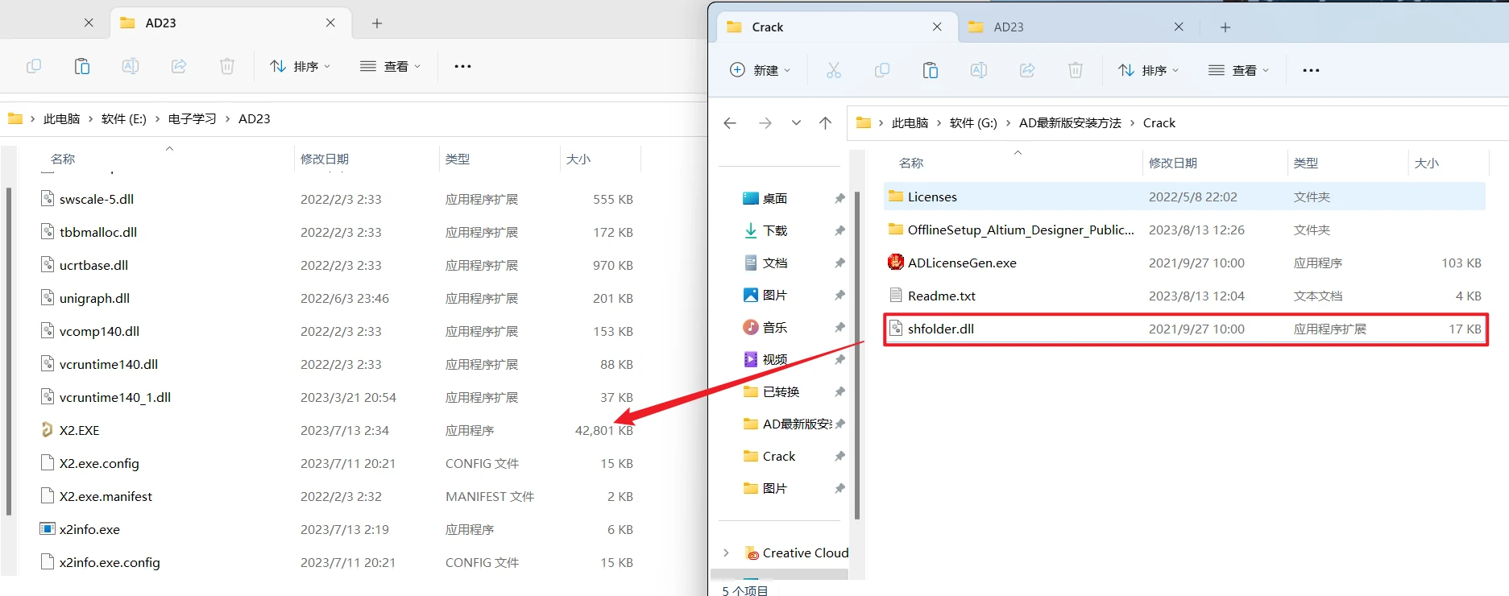Open the three-dots more options in Crack window
Viewport: 1509px width, 596px height.
click(1311, 70)
